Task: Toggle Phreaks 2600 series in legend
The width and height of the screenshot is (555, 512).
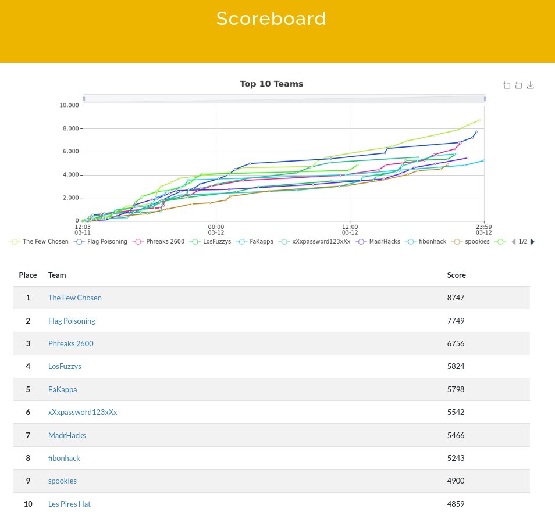Action: [159, 242]
